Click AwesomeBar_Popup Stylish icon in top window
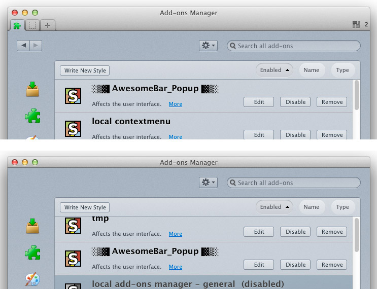The width and height of the screenshot is (377, 289). point(73,96)
